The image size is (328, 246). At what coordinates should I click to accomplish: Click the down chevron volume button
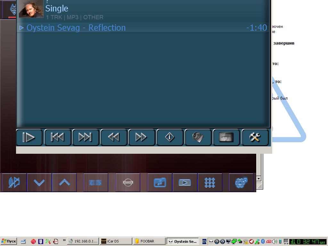(39, 183)
